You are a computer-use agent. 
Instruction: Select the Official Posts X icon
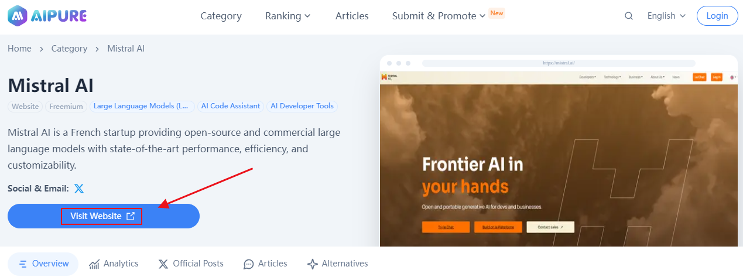(163, 264)
